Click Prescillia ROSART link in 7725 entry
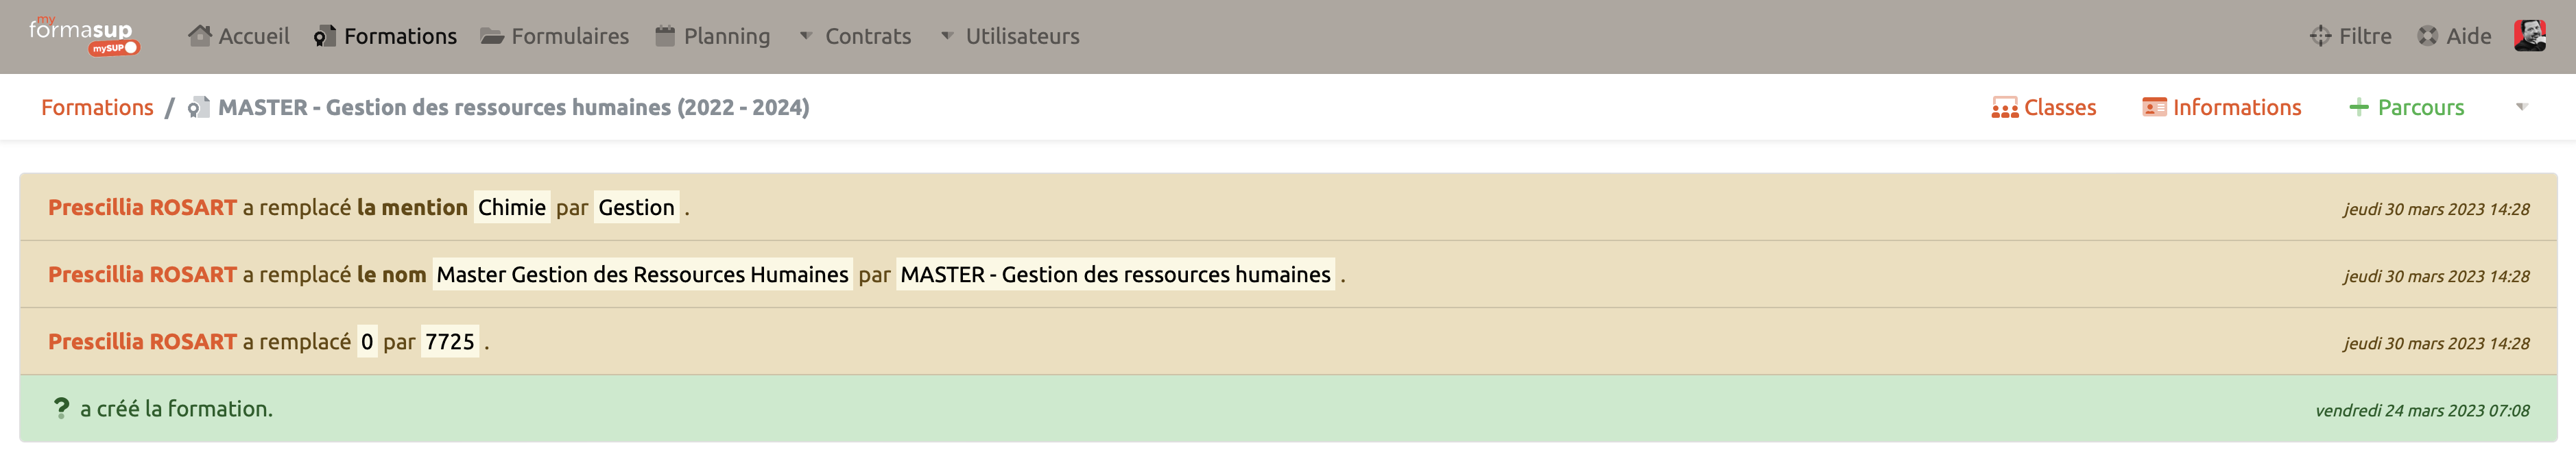 pyautogui.click(x=142, y=341)
